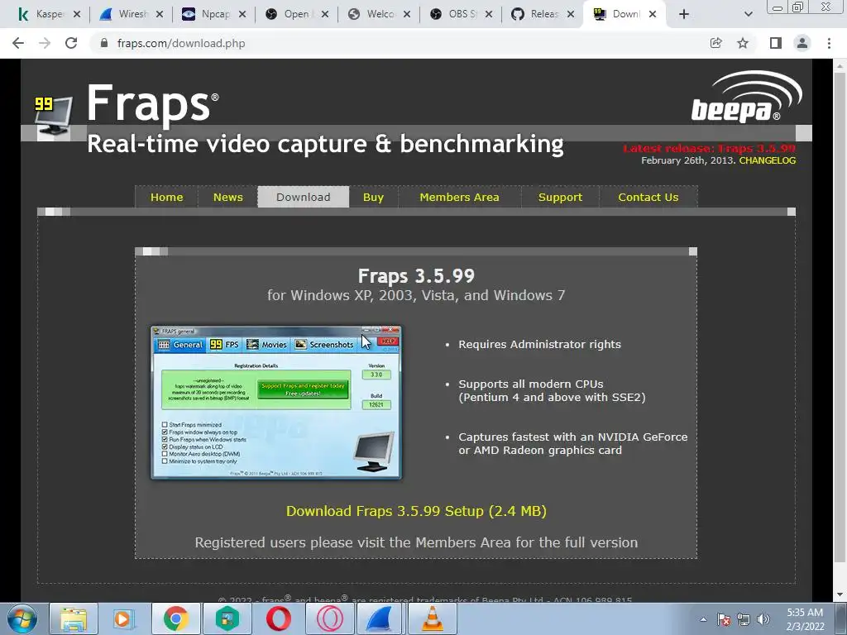Click the scrollbar down arrow
The width and height of the screenshot is (847, 635).
point(840,594)
